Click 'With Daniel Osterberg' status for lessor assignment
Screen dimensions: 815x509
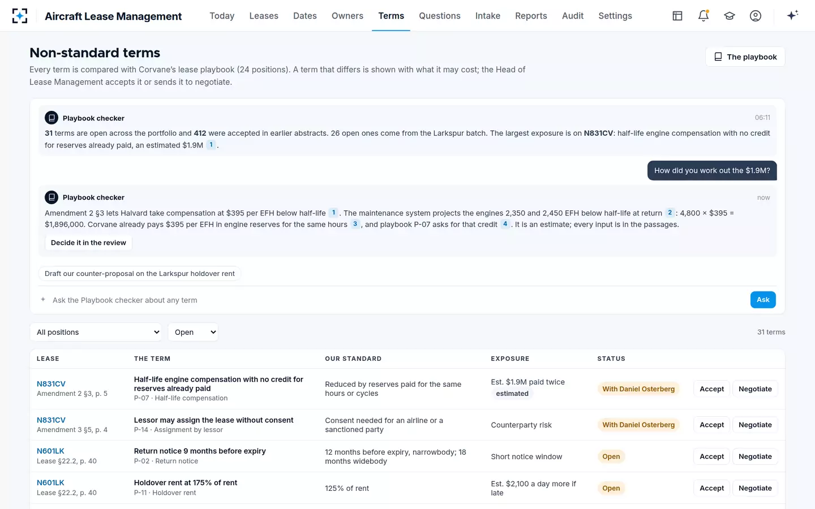(x=638, y=425)
